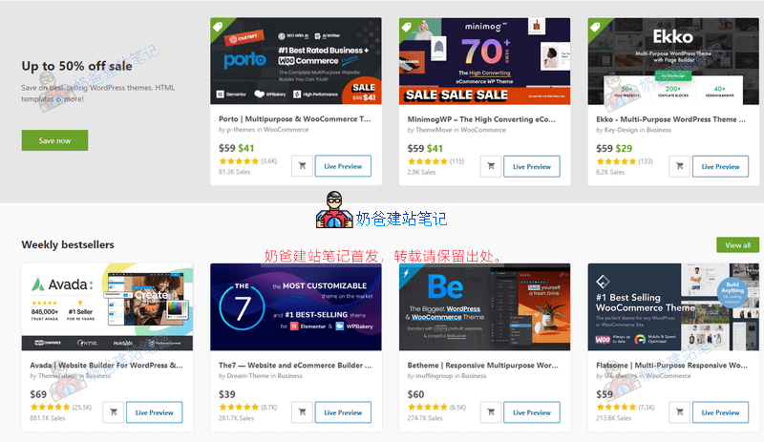This screenshot has height=442, width=764.
Task: Add Flatsome theme to cart
Action: click(x=680, y=412)
